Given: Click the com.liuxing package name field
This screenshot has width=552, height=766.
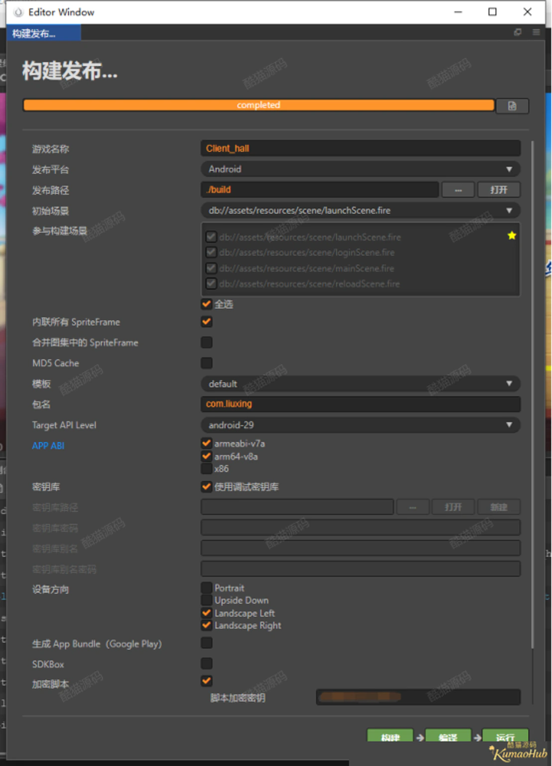Looking at the screenshot, I should point(361,404).
